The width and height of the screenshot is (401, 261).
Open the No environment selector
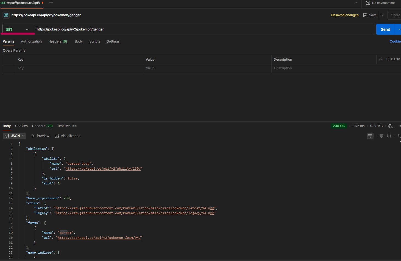381,3
